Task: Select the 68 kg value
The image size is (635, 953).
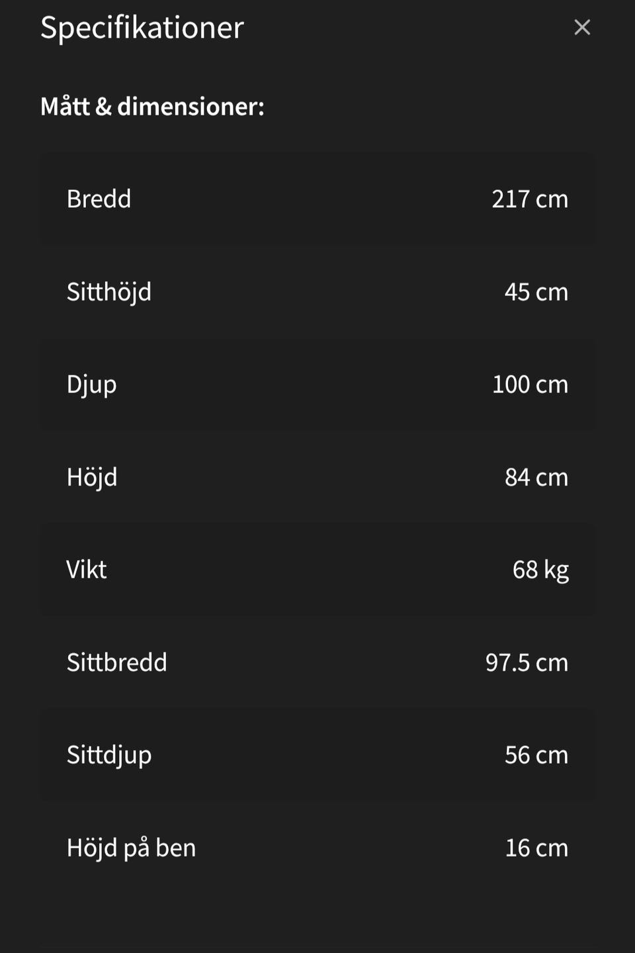Action: (x=540, y=570)
